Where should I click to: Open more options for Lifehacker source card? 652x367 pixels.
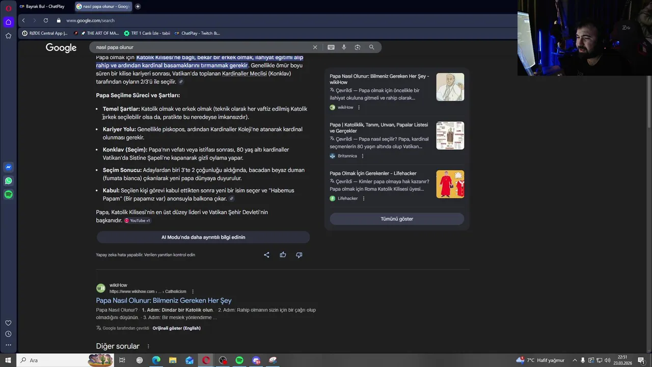pyautogui.click(x=364, y=198)
